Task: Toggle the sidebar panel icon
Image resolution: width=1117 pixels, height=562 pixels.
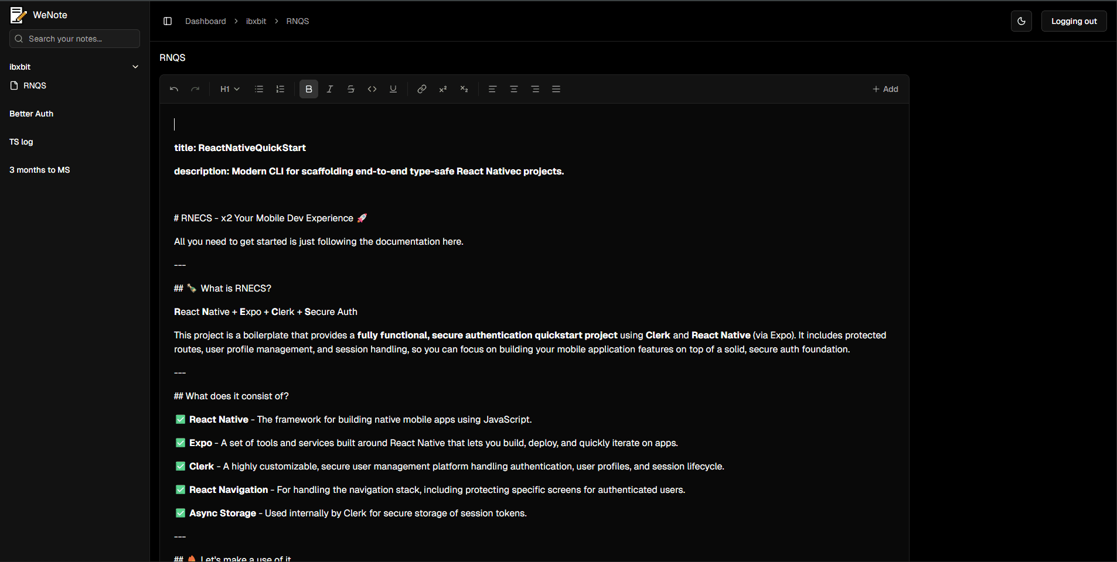Action: (x=168, y=21)
